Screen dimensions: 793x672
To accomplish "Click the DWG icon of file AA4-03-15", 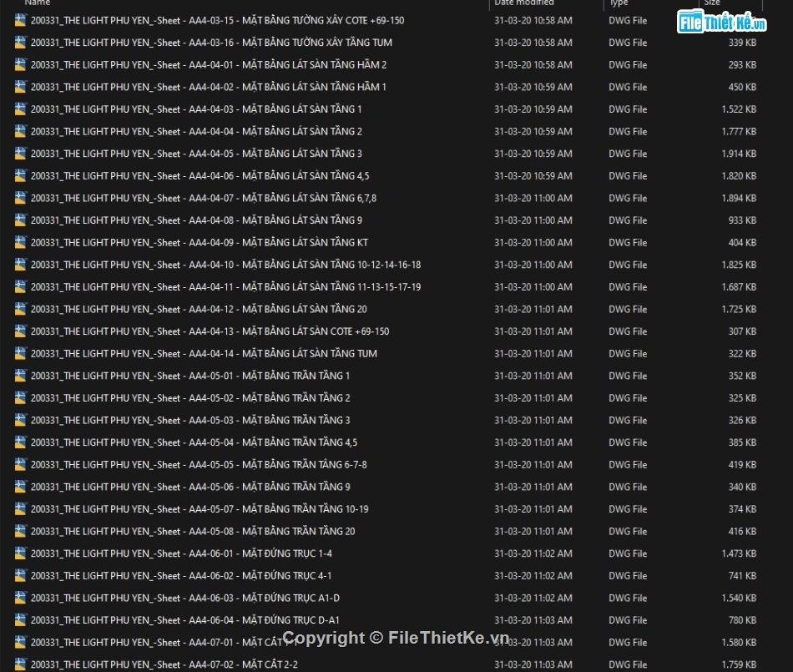I will click(x=20, y=20).
